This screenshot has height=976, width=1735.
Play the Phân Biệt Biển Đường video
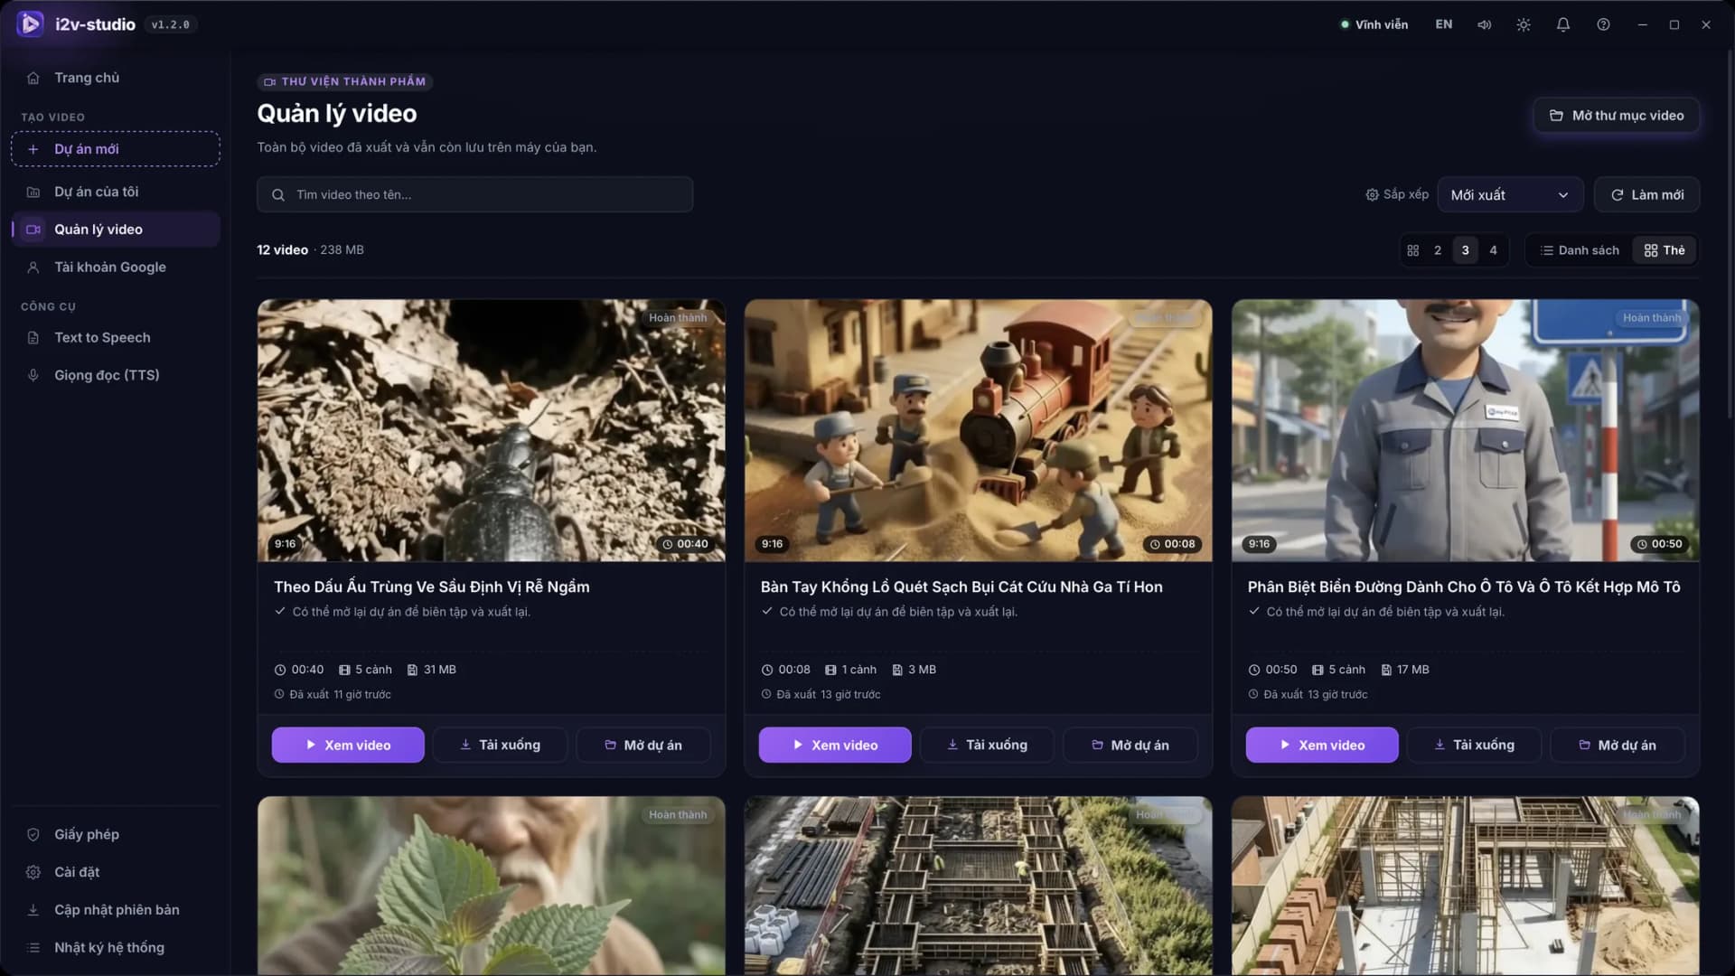[1322, 746]
